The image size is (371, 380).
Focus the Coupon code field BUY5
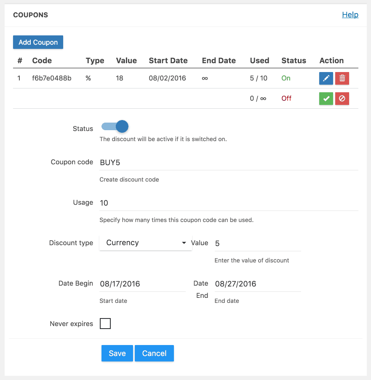pos(229,162)
